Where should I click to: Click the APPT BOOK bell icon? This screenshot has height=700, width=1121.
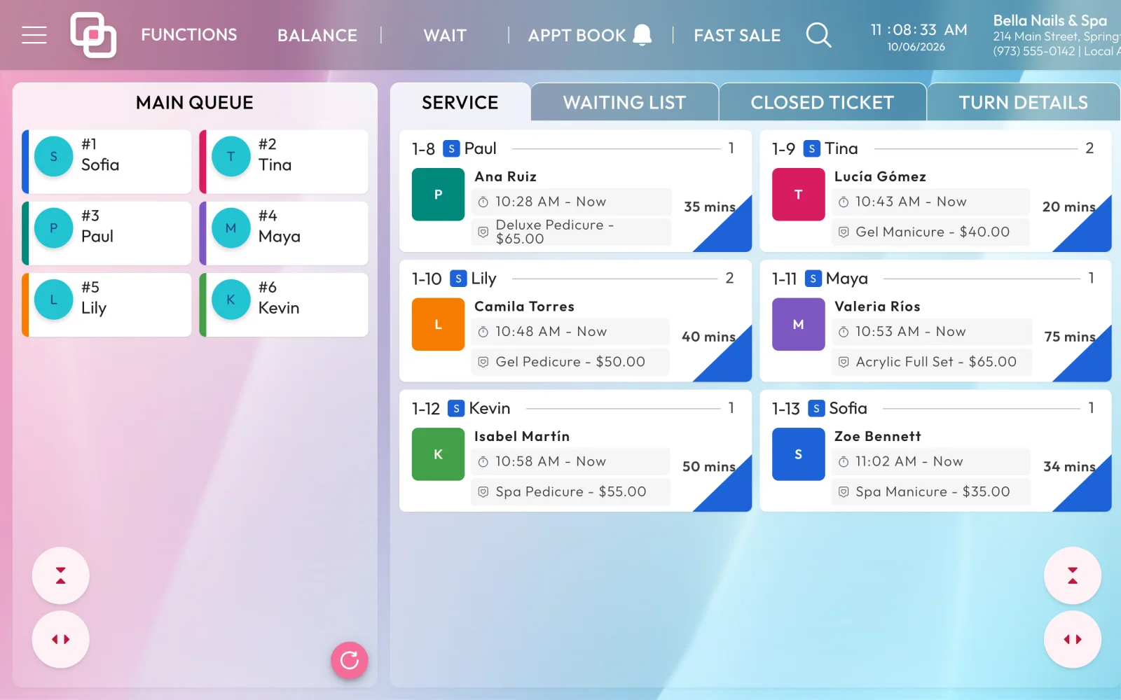pyautogui.click(x=642, y=35)
